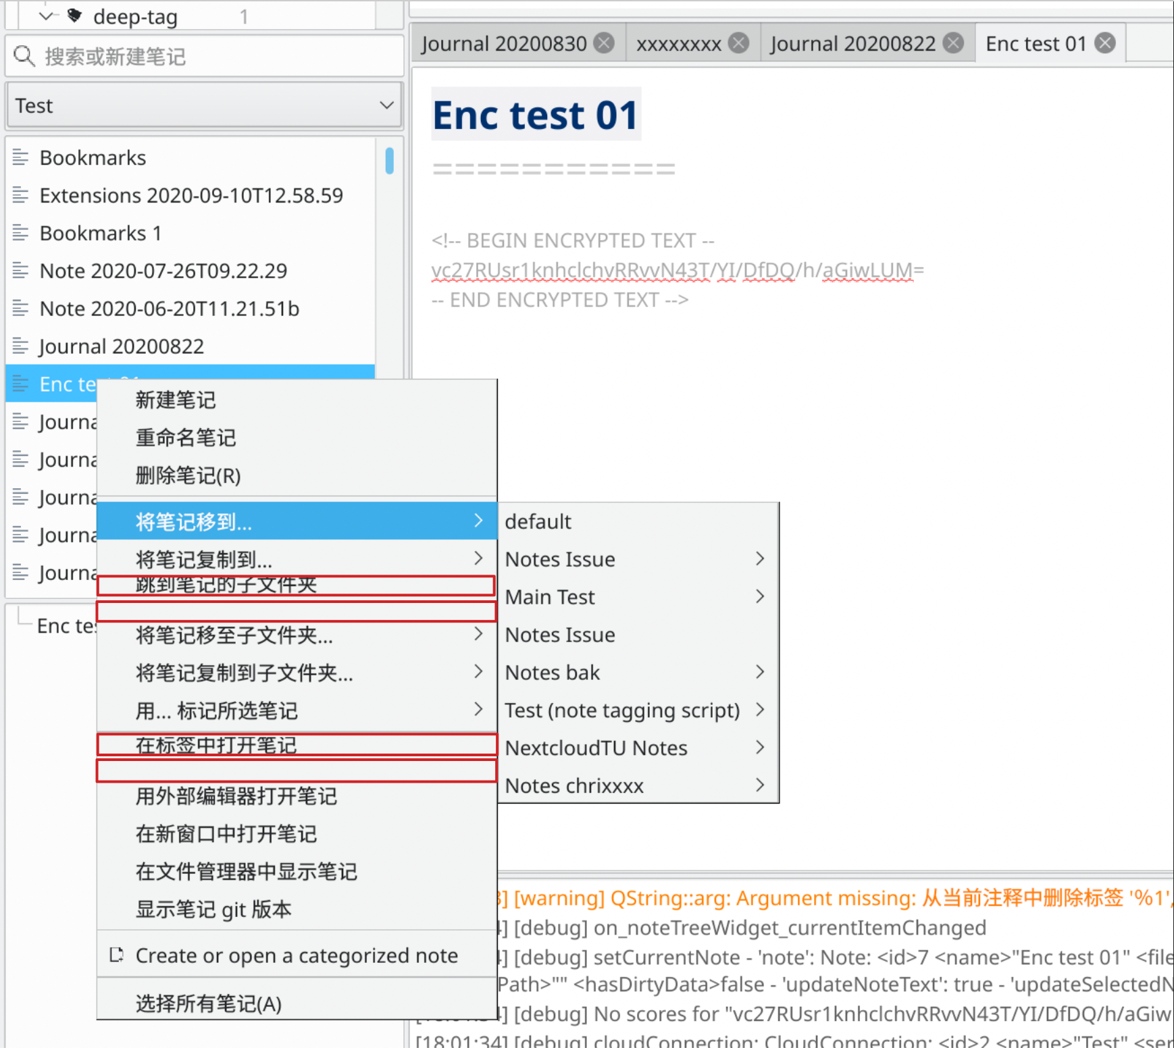The width and height of the screenshot is (1174, 1048).
Task: Expand the Notes chrixxxx submenu arrow
Action: (760, 785)
